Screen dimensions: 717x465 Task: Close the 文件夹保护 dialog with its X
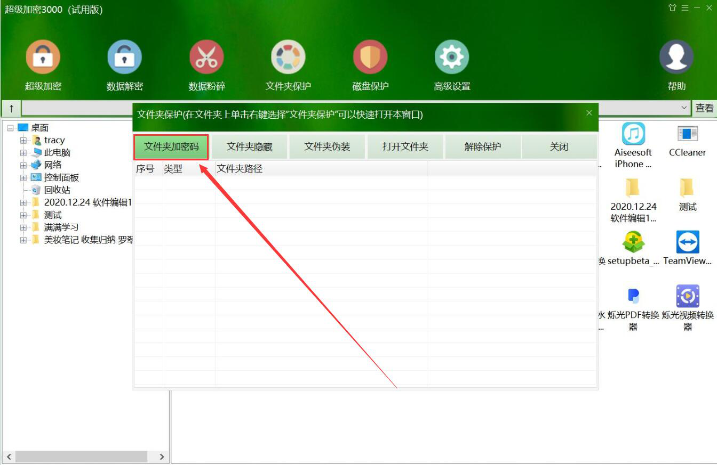(x=589, y=113)
